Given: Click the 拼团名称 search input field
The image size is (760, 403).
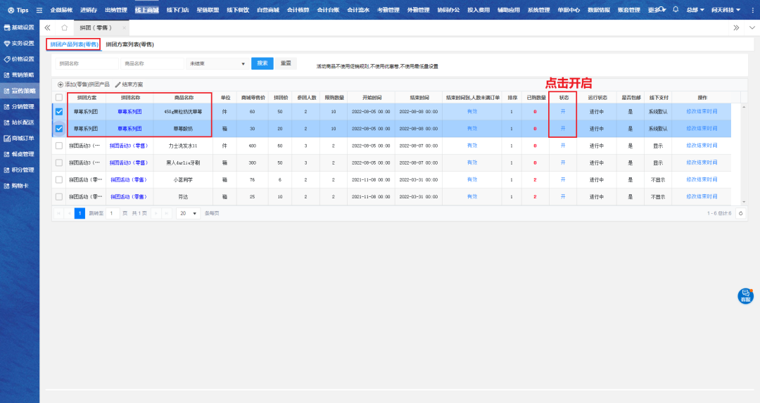Looking at the screenshot, I should (87, 63).
